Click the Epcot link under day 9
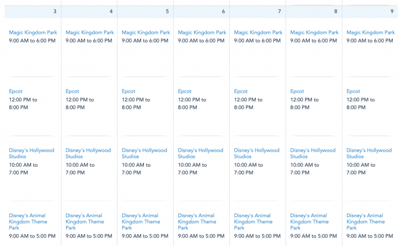The width and height of the screenshot is (403, 246). [x=353, y=91]
